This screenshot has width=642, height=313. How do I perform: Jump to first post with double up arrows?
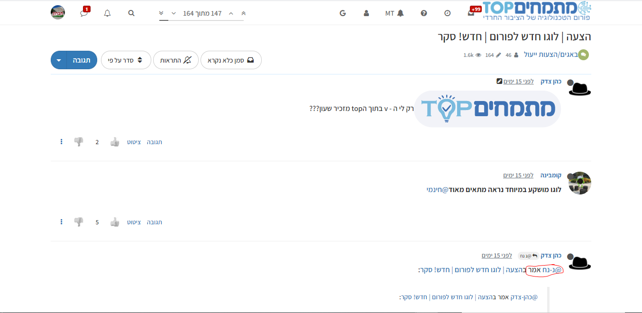click(244, 13)
